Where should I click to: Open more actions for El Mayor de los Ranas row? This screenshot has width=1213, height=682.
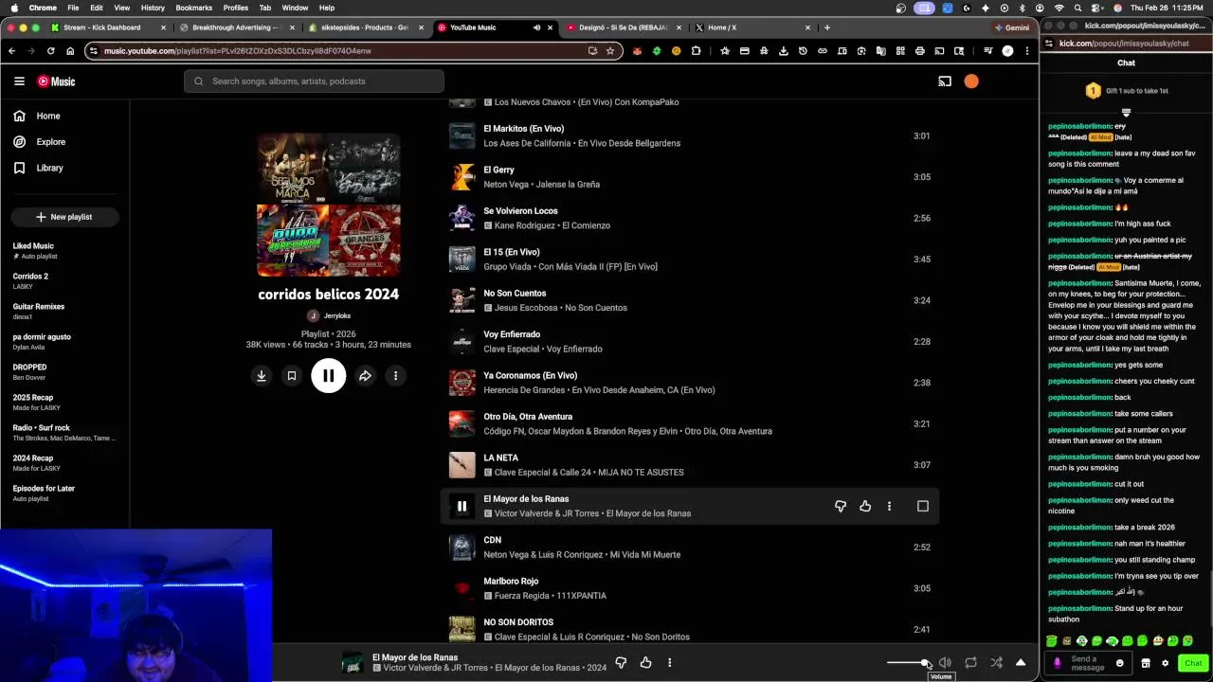coord(889,506)
